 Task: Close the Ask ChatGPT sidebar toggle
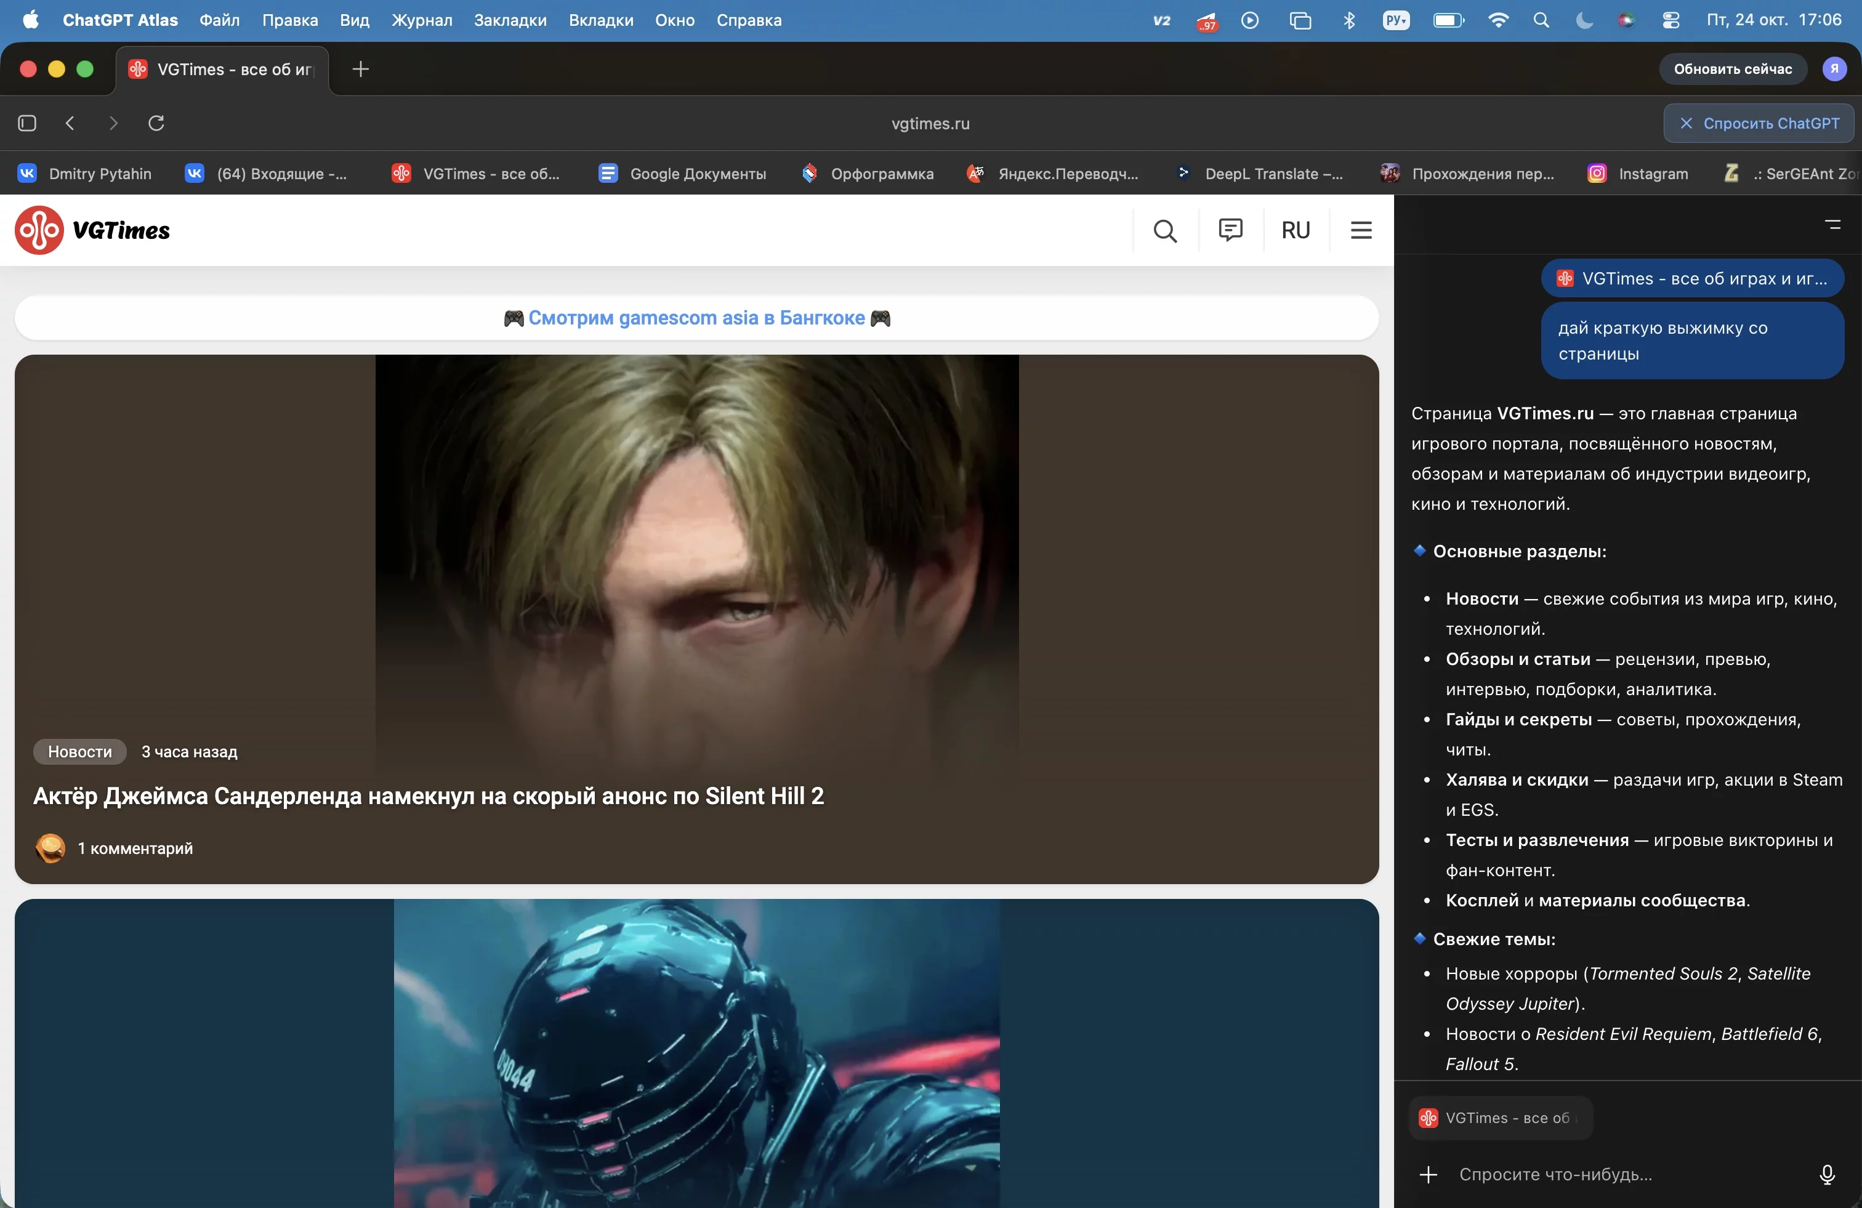pyautogui.click(x=1758, y=124)
